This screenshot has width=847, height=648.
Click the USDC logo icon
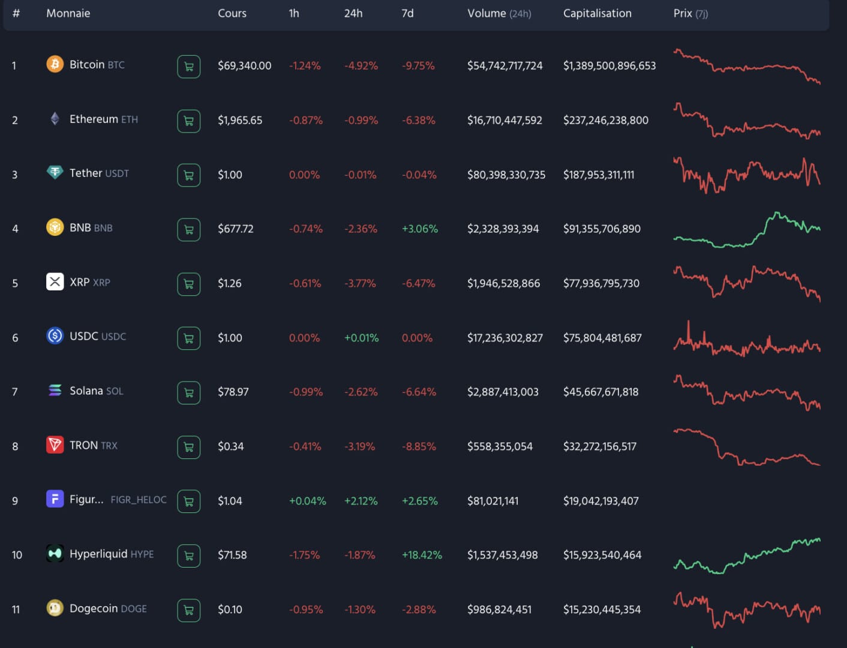pyautogui.click(x=55, y=335)
